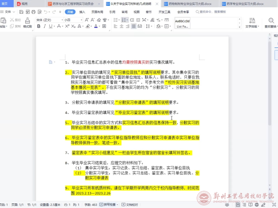The height and width of the screenshot is (208, 278).
Task: Open the font name dropdown 宋体 (正文)
Action: (x=49, y=20)
